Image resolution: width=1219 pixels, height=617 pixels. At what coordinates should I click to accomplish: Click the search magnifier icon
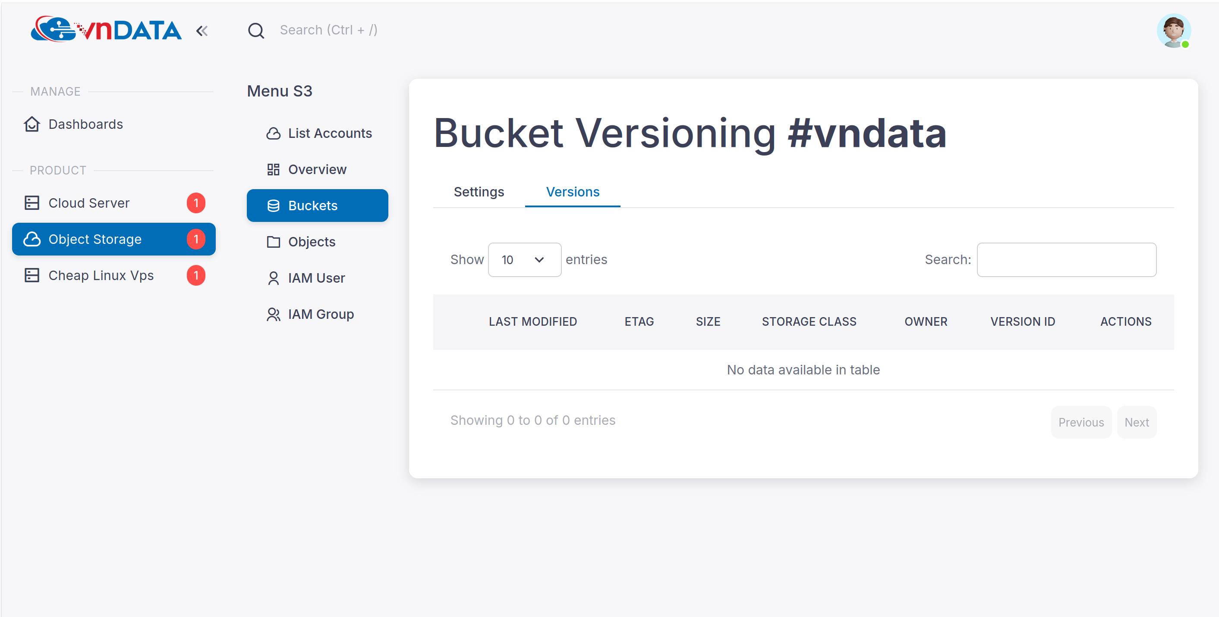click(256, 31)
